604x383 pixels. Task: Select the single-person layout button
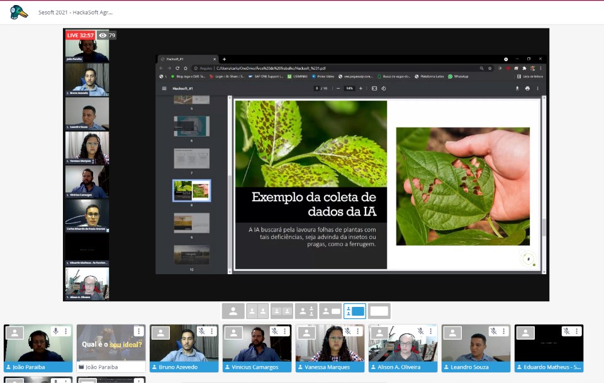click(233, 311)
